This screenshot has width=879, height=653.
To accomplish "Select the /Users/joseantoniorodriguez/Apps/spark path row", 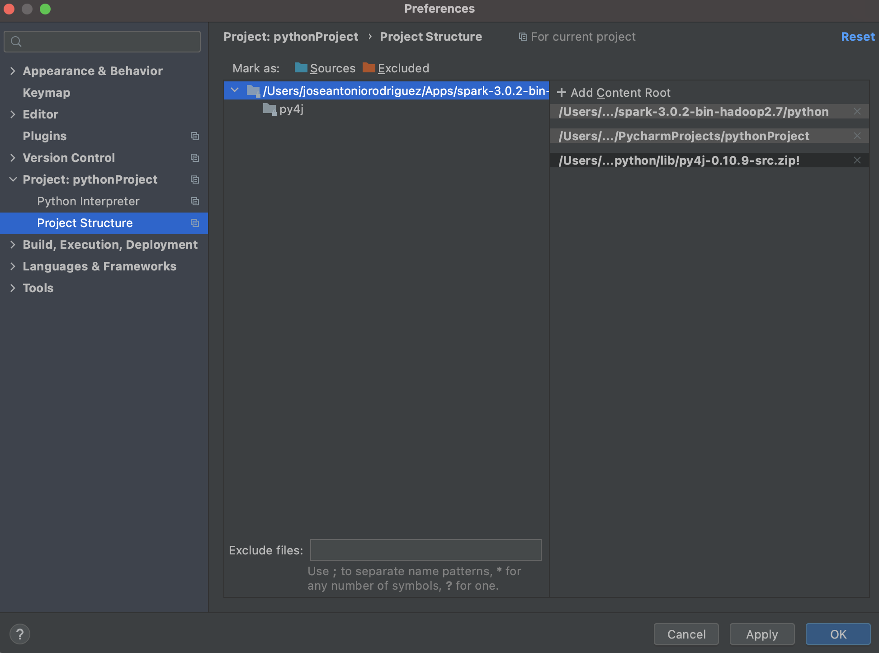I will [x=387, y=90].
